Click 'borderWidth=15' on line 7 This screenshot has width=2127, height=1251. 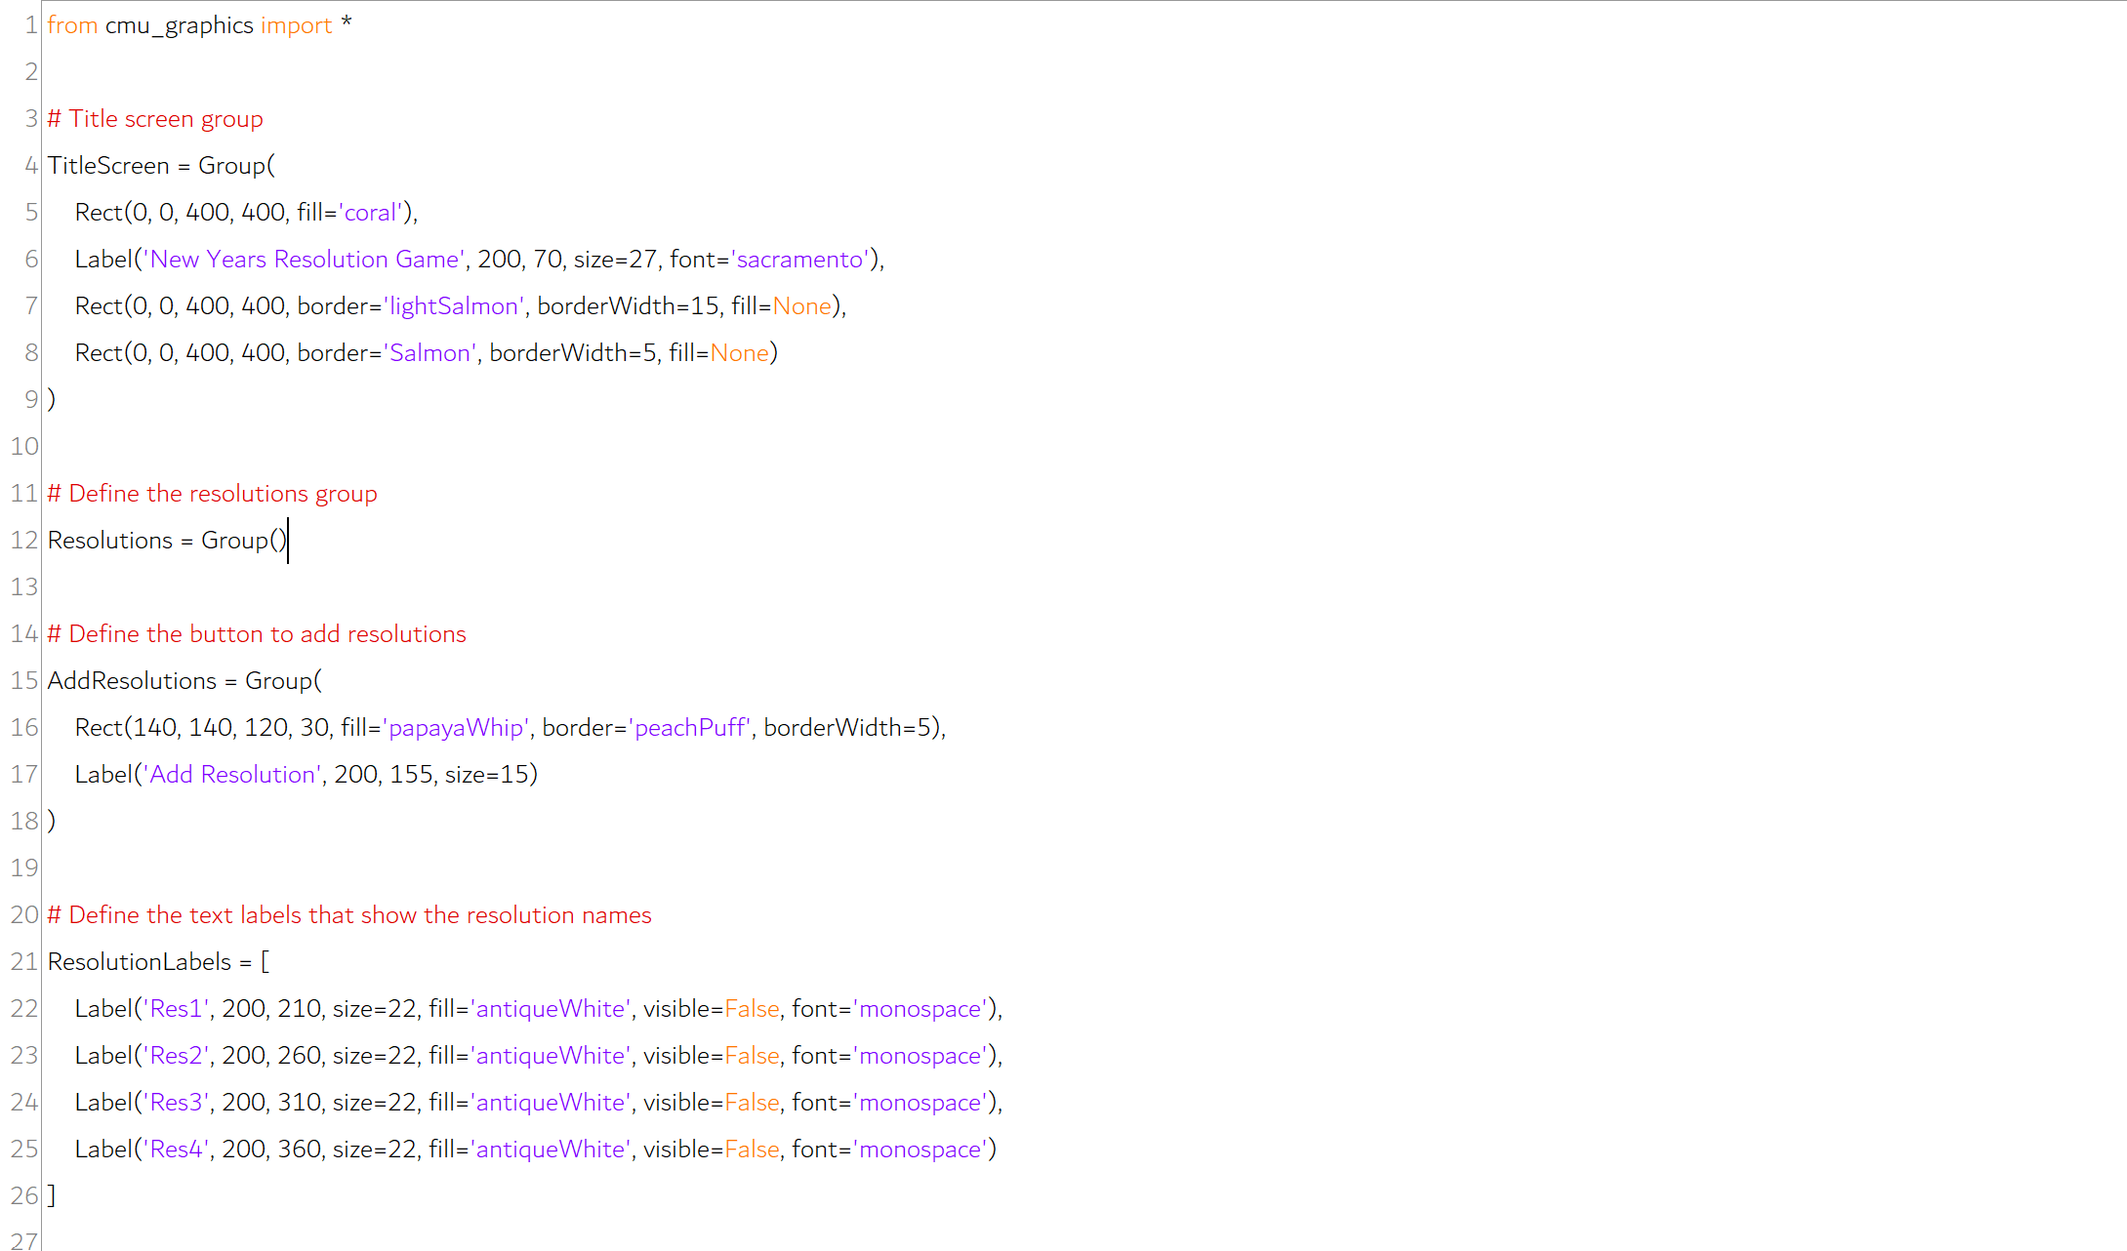pos(628,306)
